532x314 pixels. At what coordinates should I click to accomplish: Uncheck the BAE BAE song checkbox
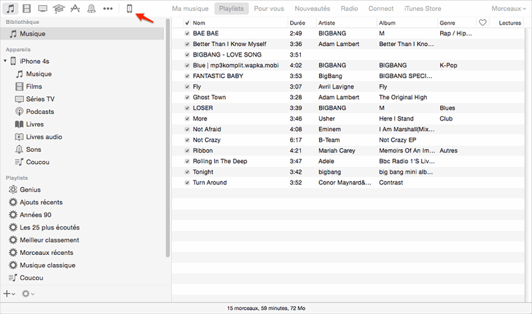pos(187,33)
